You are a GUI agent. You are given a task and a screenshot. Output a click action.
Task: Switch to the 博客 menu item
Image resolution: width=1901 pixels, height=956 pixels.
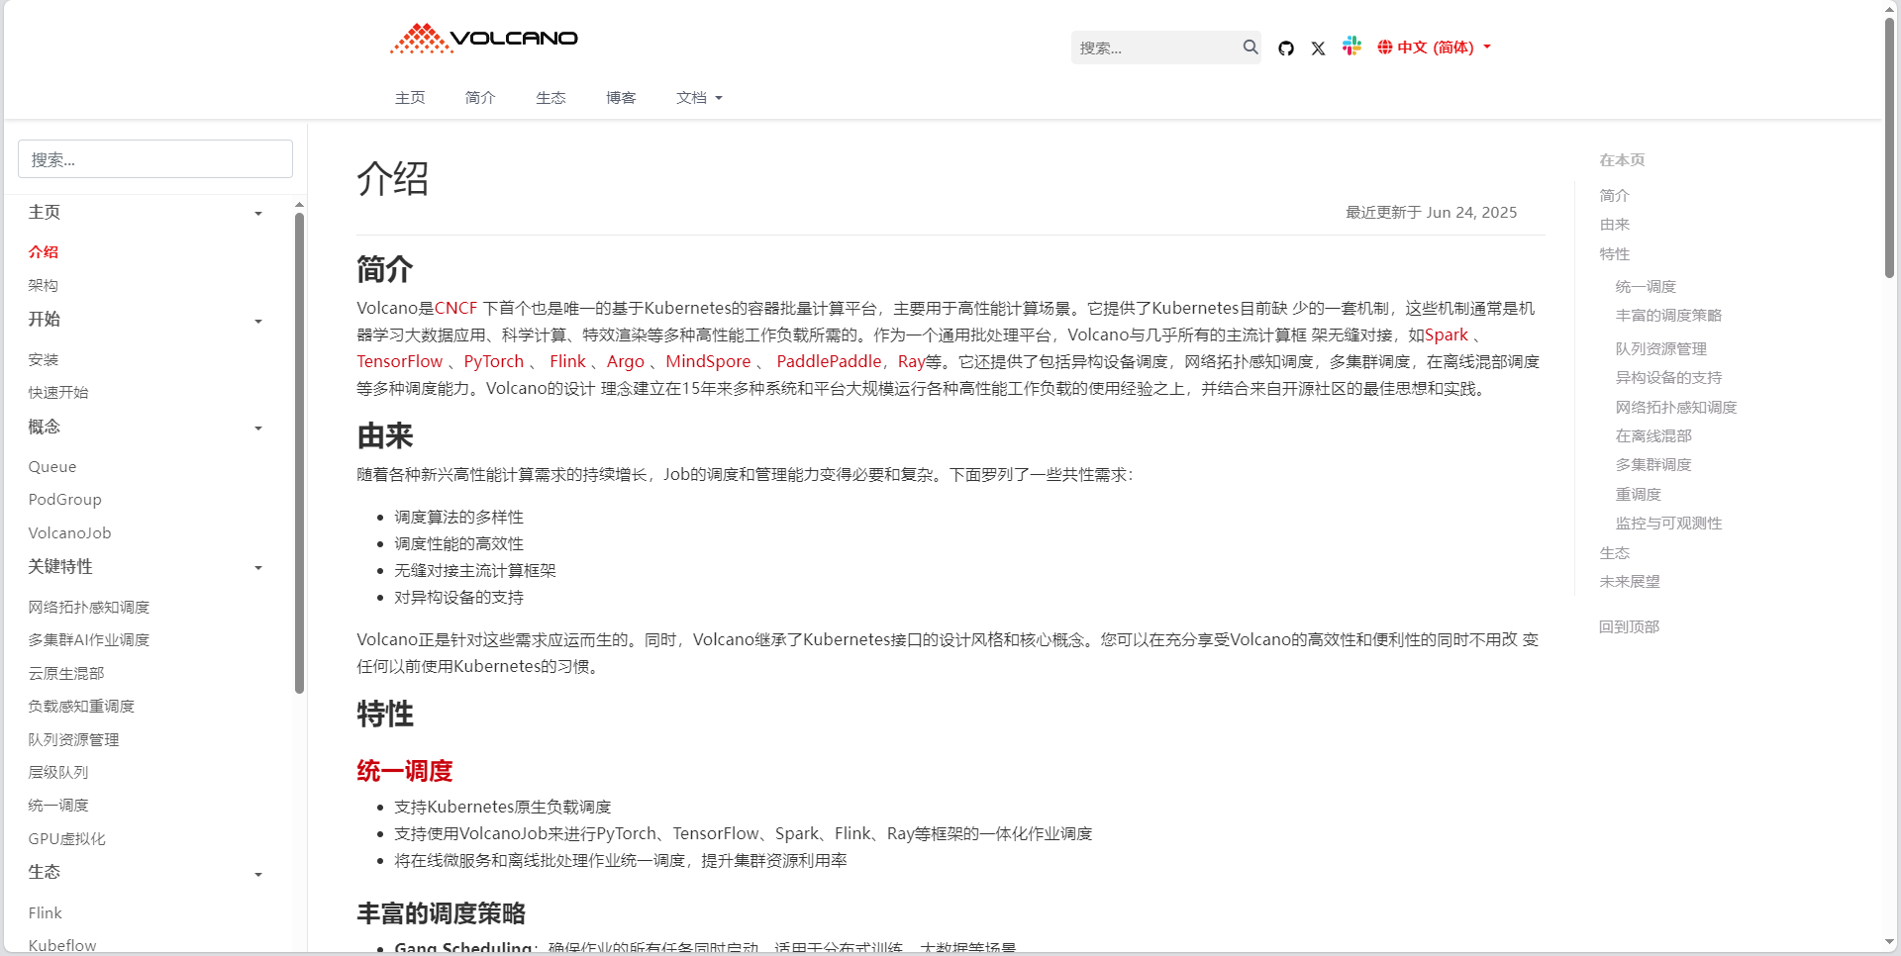tap(621, 97)
